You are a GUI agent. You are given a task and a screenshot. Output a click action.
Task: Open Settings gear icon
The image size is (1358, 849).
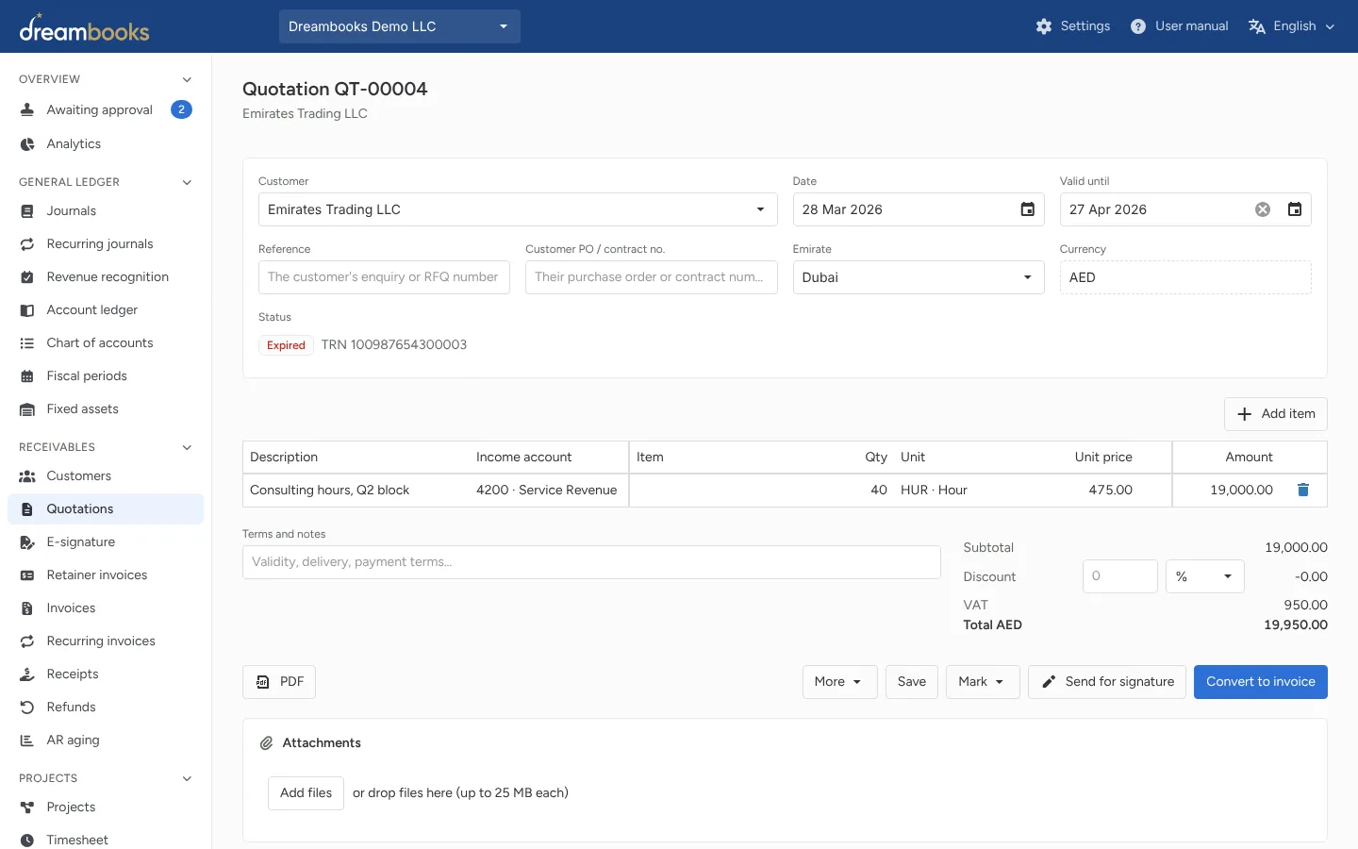(x=1044, y=26)
